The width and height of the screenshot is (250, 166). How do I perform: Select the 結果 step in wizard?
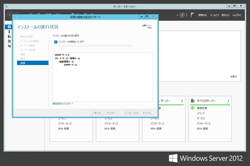[x=33, y=63]
